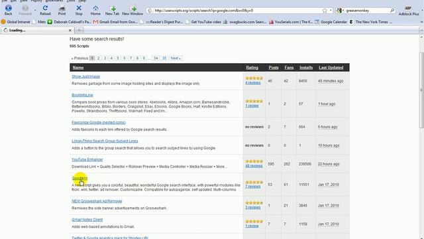This screenshot has height=239, width=424.
Task: Open Gmail: Email from Google bookmark
Action: [x=115, y=22]
